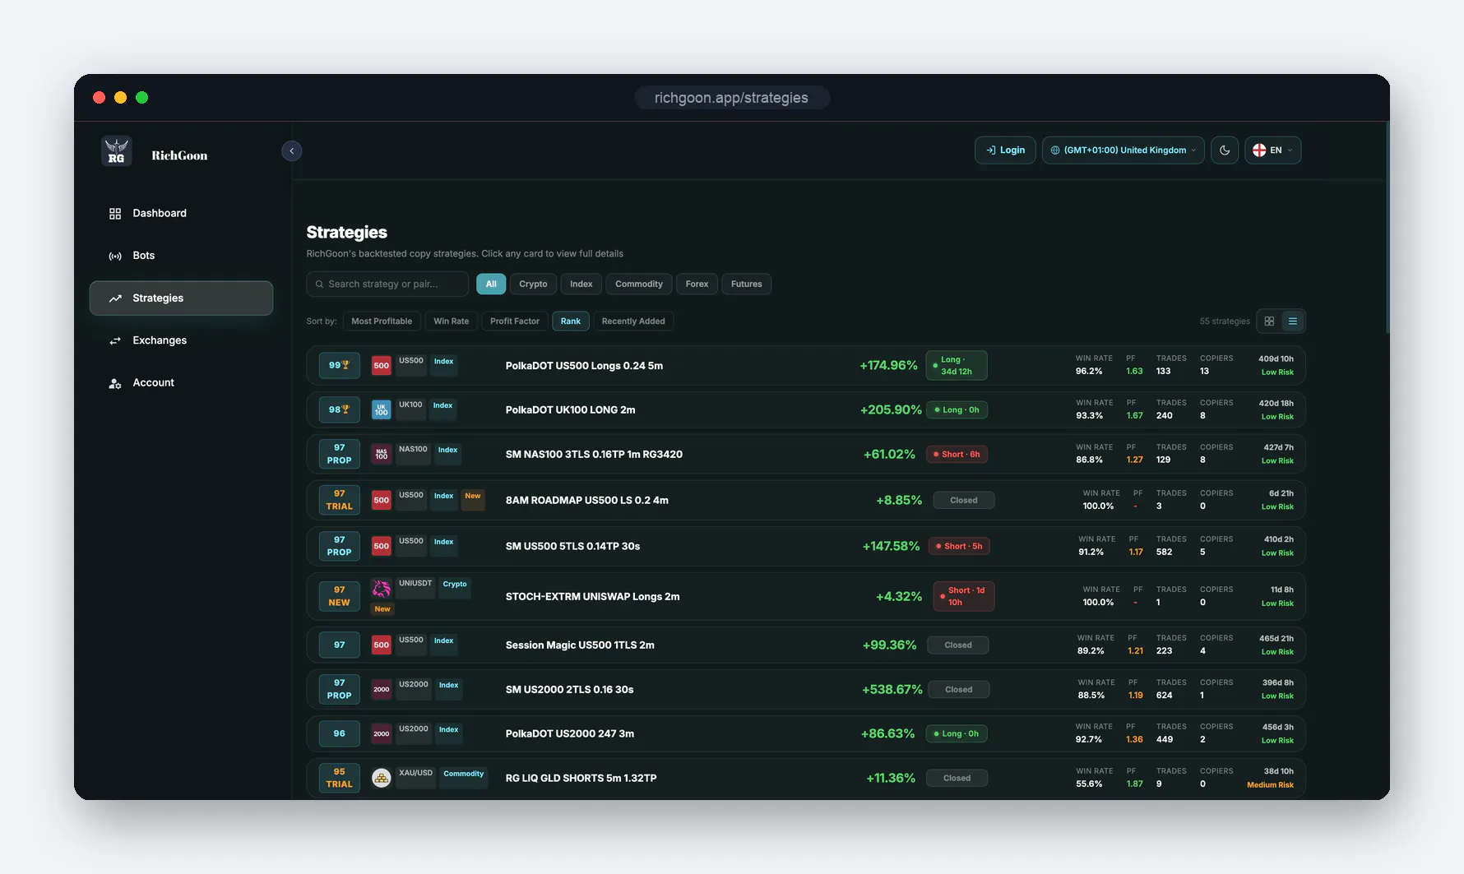
Task: Click the richgoon.app/strategies address bar
Action: [732, 98]
